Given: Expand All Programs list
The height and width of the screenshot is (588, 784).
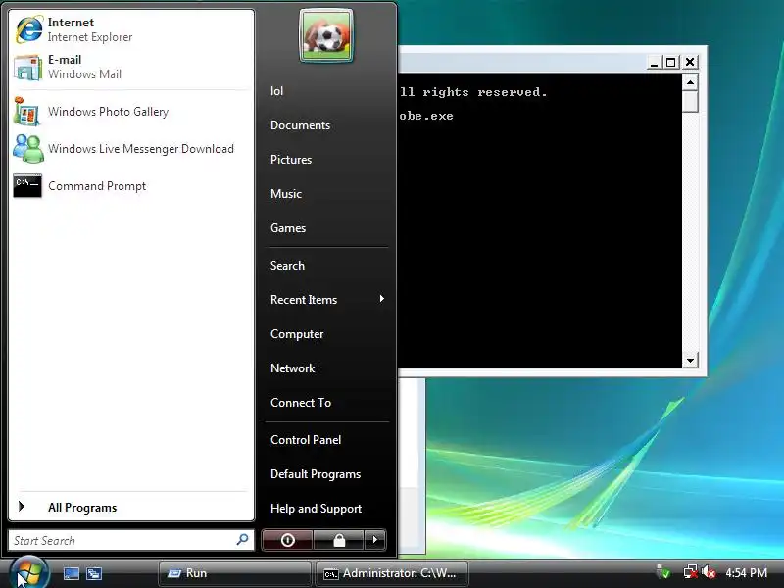Looking at the screenshot, I should [131, 507].
